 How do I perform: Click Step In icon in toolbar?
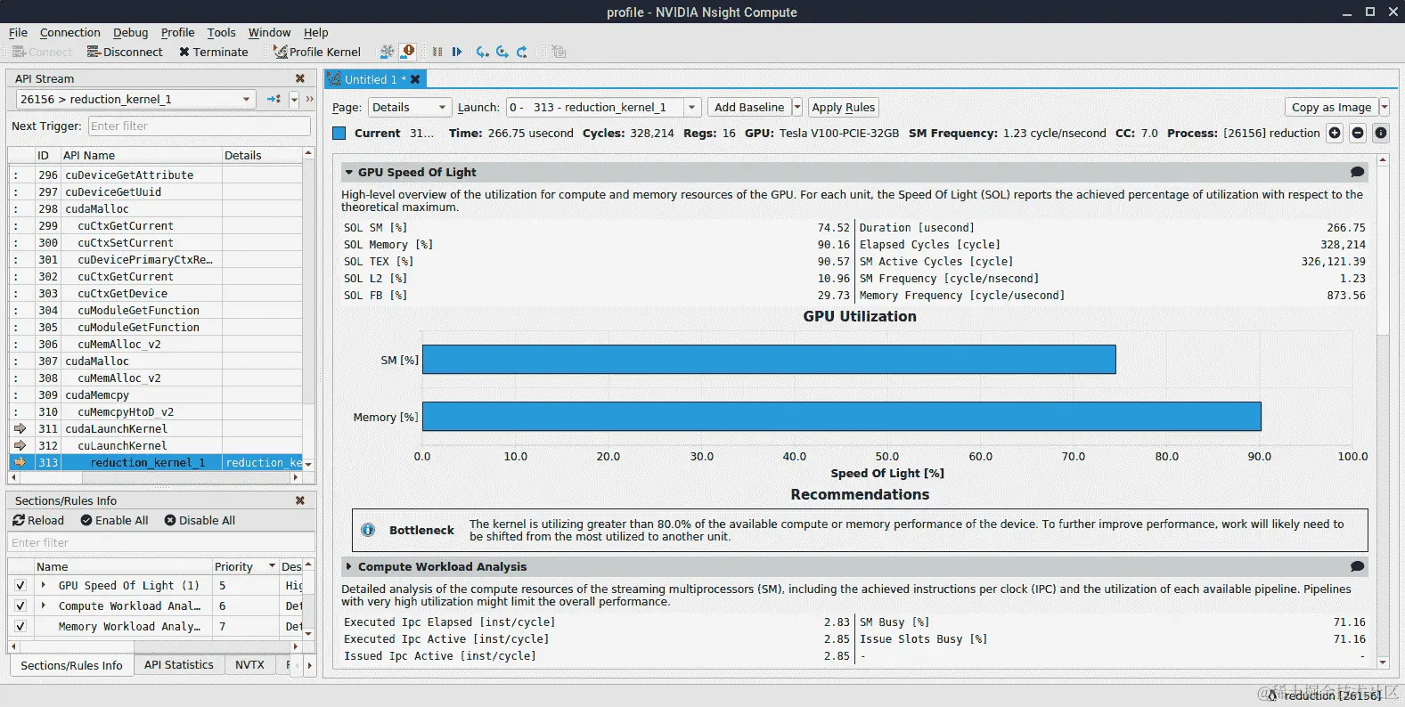(482, 52)
